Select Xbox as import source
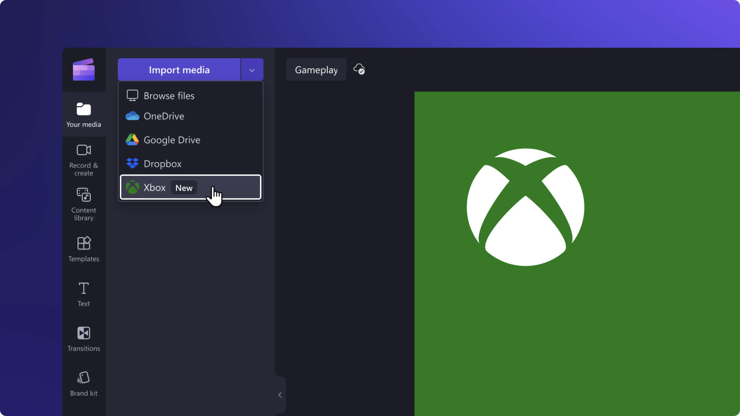Image resolution: width=740 pixels, height=416 pixels. click(191, 187)
